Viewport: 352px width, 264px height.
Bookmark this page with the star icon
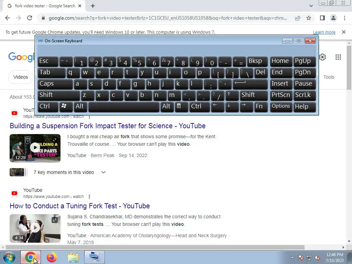point(309,18)
